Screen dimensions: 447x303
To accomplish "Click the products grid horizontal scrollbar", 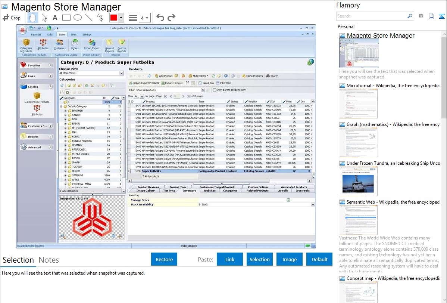I will [219, 181].
